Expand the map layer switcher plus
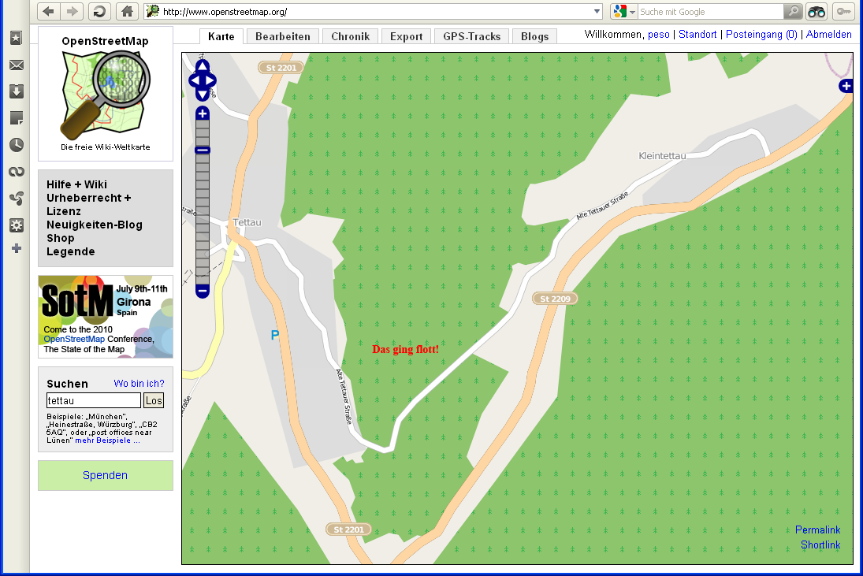The width and height of the screenshot is (863, 576). [x=846, y=86]
